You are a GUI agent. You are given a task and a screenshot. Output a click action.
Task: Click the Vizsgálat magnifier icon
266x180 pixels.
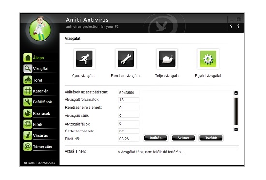[28, 69]
